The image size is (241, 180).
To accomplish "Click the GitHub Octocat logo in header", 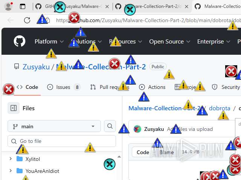I will [20, 41].
